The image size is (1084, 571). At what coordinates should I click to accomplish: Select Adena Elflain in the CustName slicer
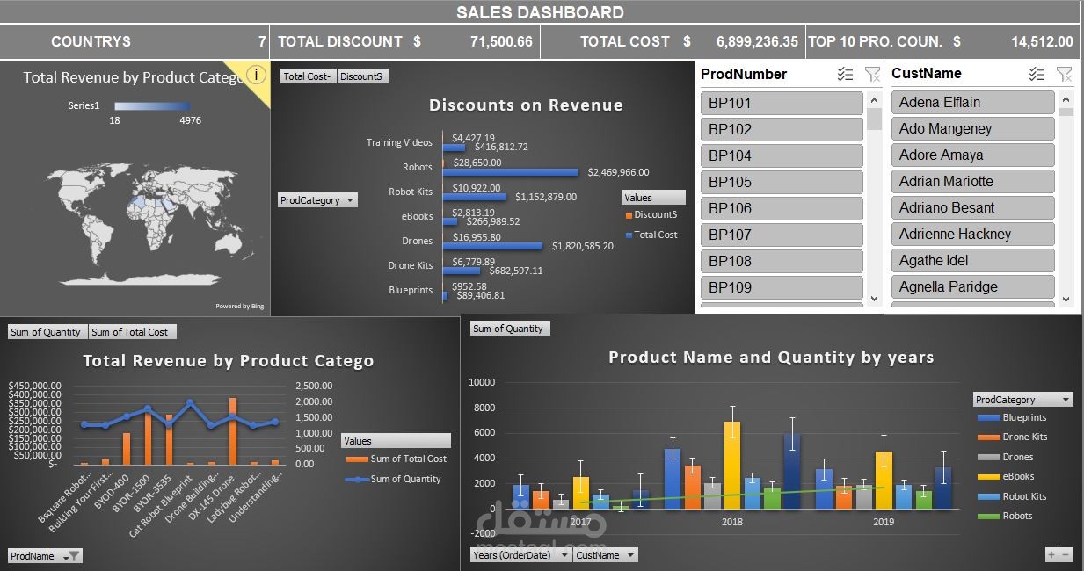pos(972,102)
